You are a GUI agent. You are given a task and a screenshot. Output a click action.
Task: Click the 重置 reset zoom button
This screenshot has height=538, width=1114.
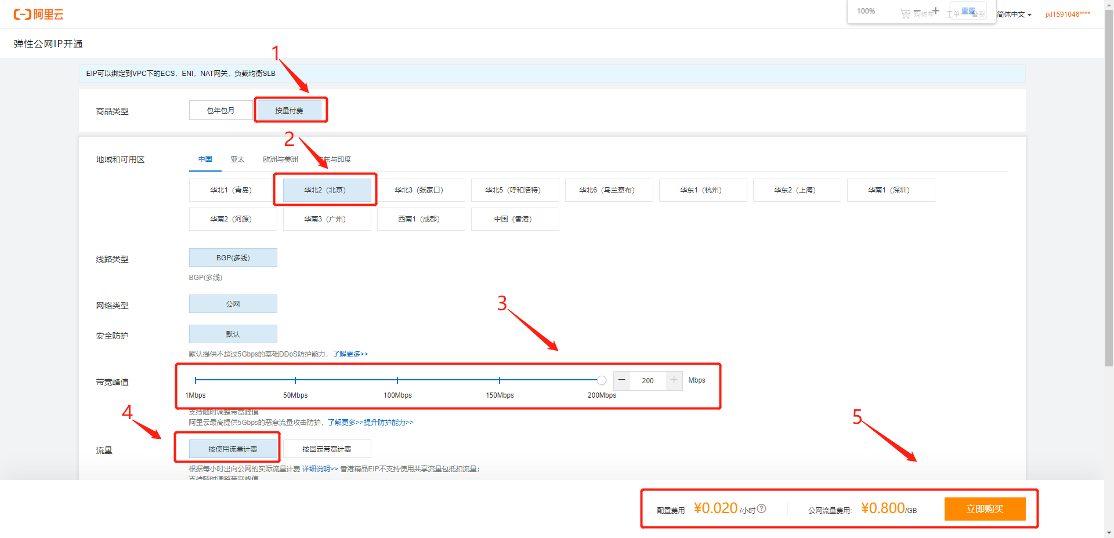coord(968,11)
